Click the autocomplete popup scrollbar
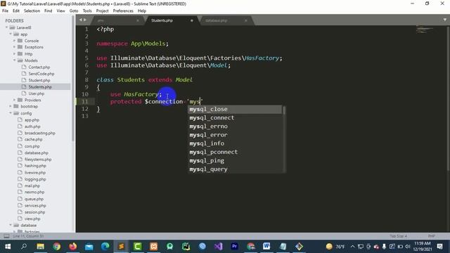The height and width of the screenshot is (253, 450). click(x=284, y=110)
